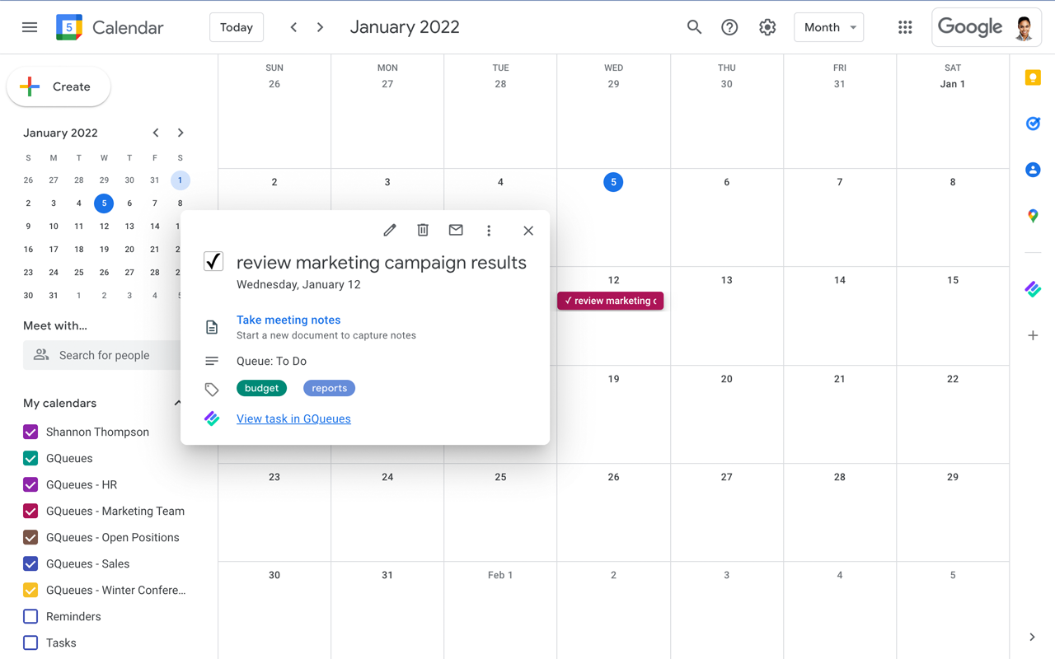Open search in Calendar
Screen dimensions: 1055x659
tap(694, 27)
